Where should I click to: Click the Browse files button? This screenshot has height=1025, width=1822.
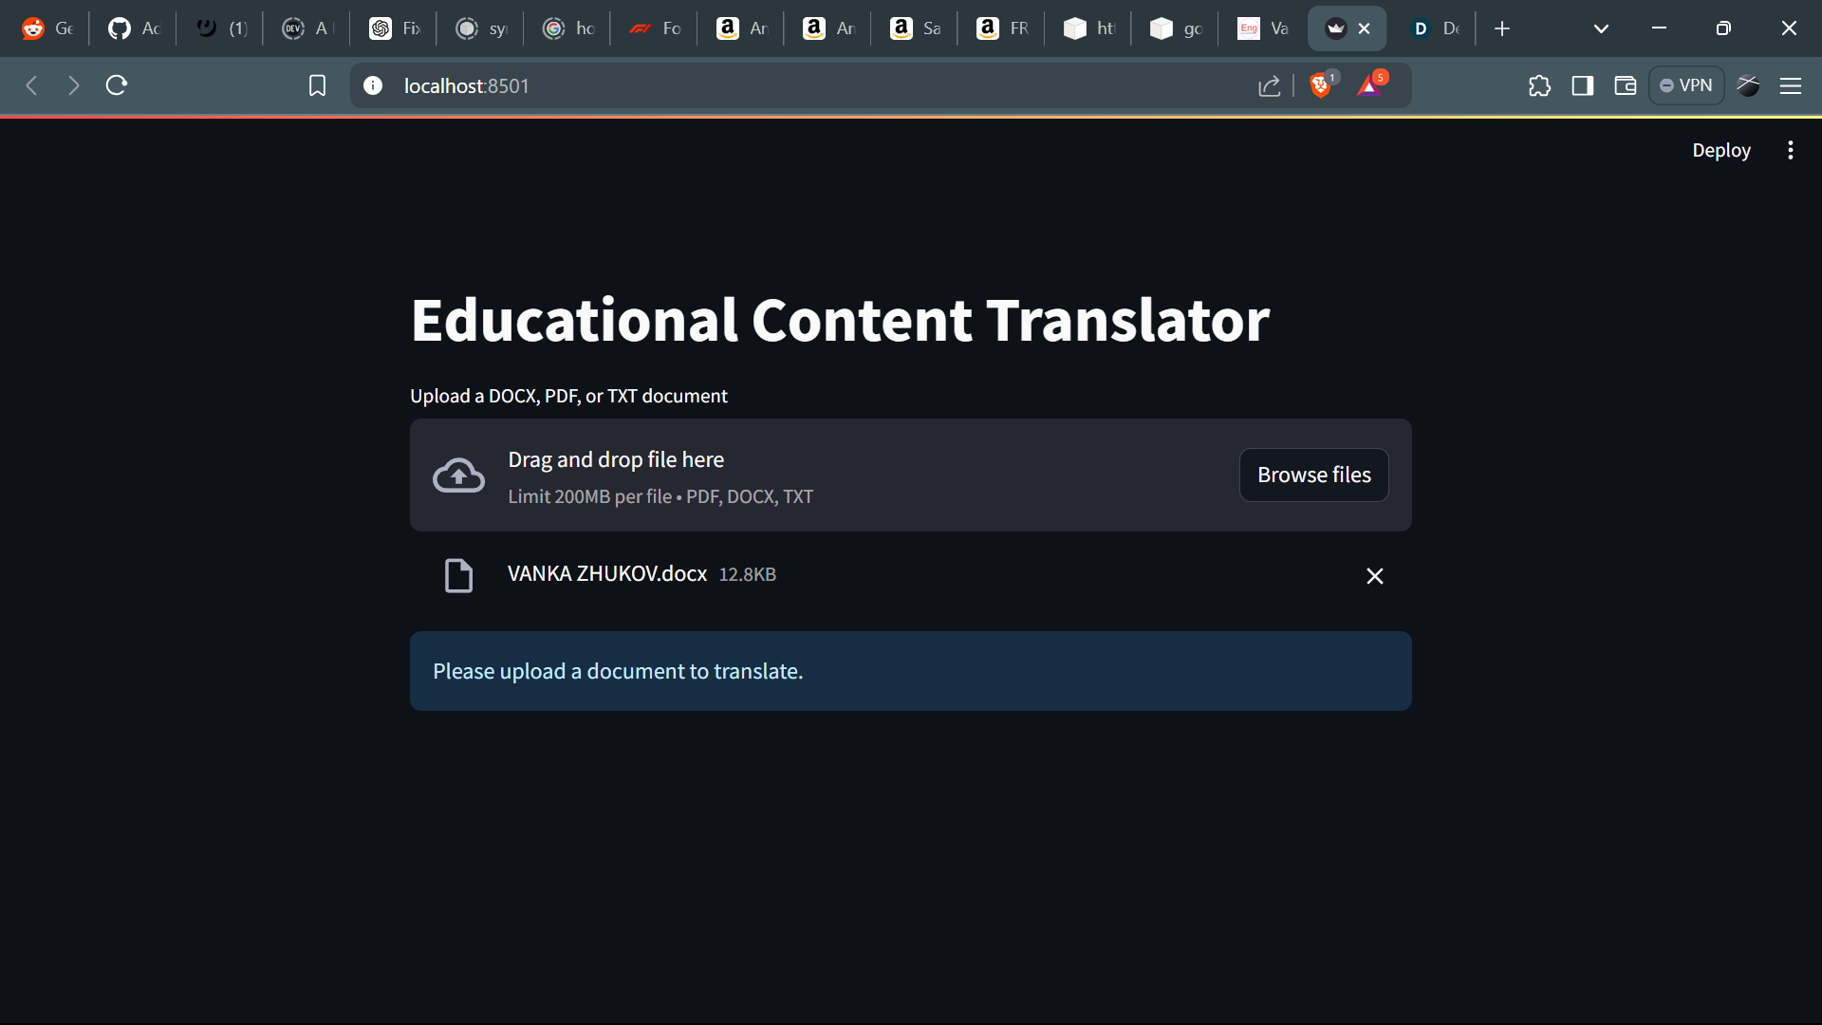click(x=1313, y=475)
